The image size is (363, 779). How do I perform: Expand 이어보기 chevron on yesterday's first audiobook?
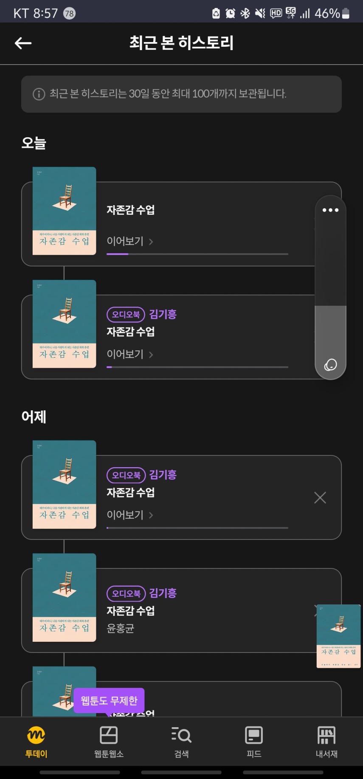151,515
